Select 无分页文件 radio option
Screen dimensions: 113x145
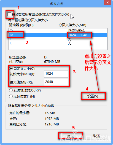[x=11, y=96]
